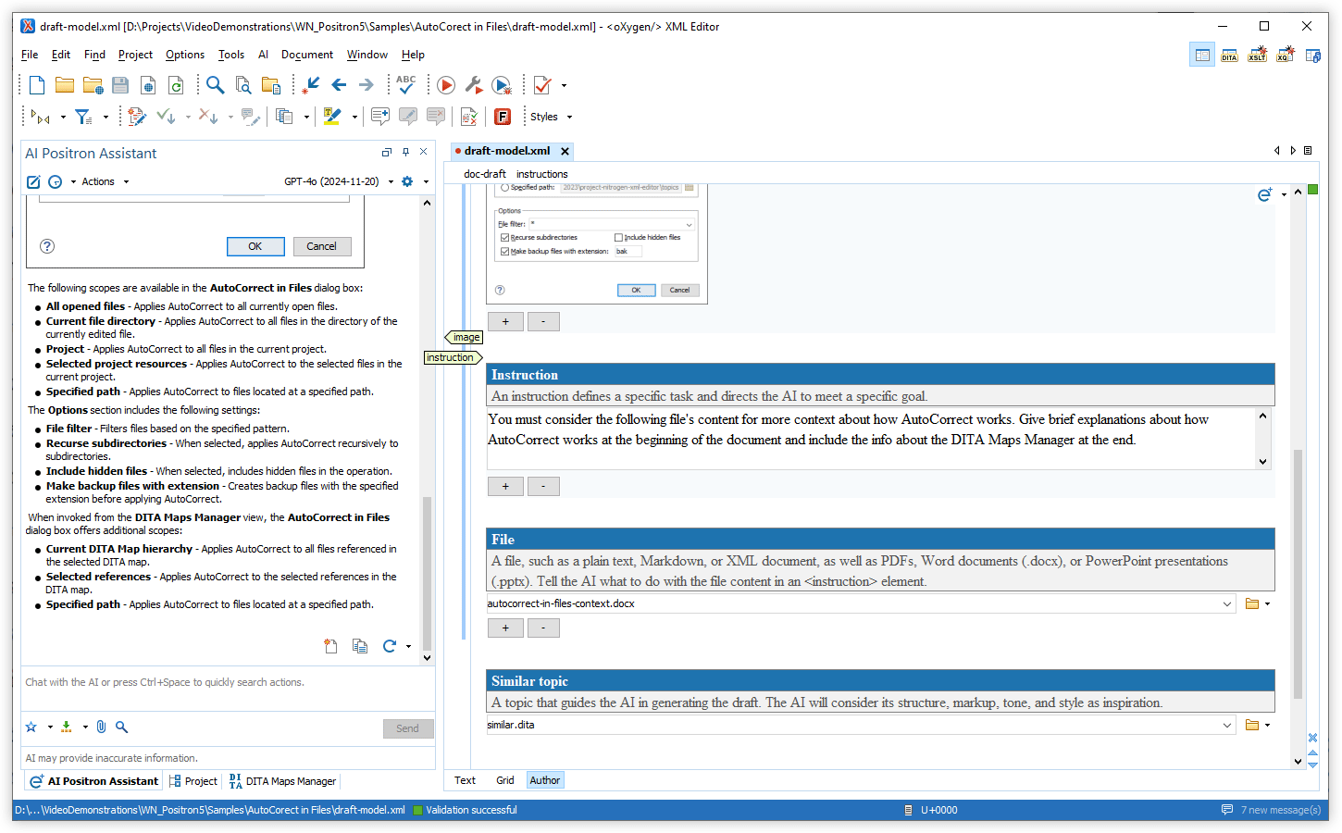Open the Options menu

coord(185,55)
